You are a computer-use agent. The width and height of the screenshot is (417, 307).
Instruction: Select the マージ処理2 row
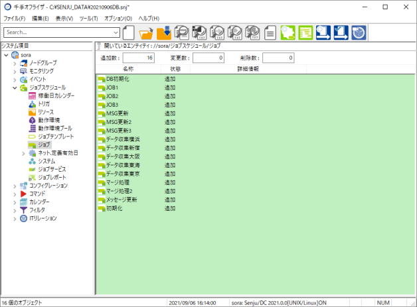(x=255, y=191)
